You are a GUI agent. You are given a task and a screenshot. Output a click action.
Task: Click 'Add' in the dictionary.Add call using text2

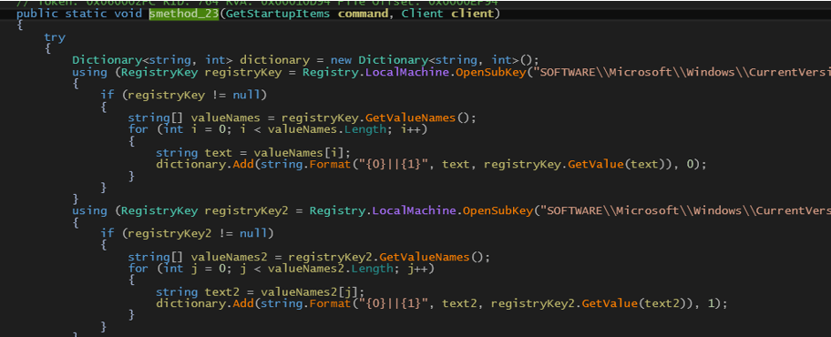242,303
